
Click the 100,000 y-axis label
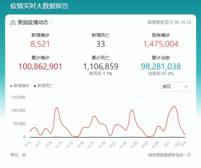click(x=18, y=110)
